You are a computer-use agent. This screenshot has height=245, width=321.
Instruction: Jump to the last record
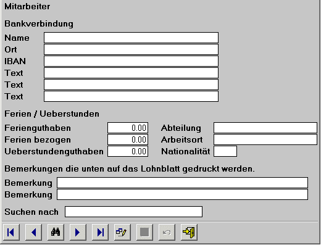coord(100,232)
